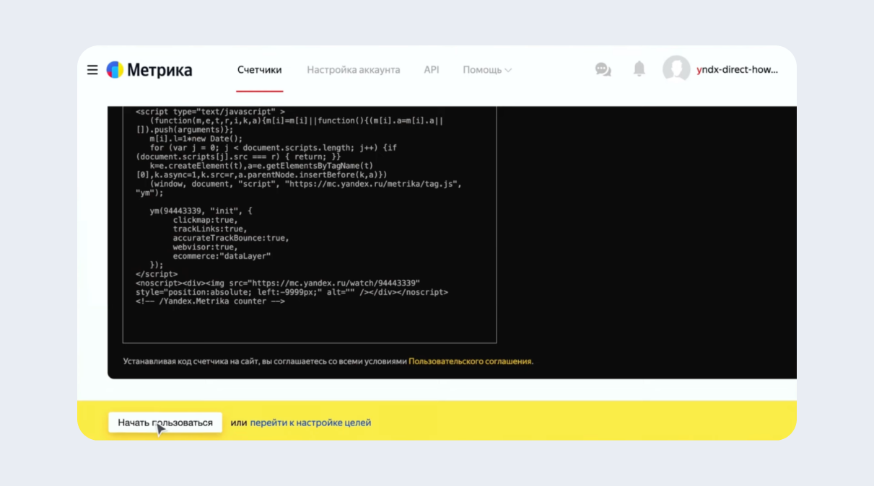The width and height of the screenshot is (874, 486).
Task: Click the script type="text/javascript" line
Action: 210,112
